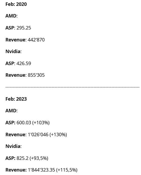Click the +103% ASP change

[41, 123]
